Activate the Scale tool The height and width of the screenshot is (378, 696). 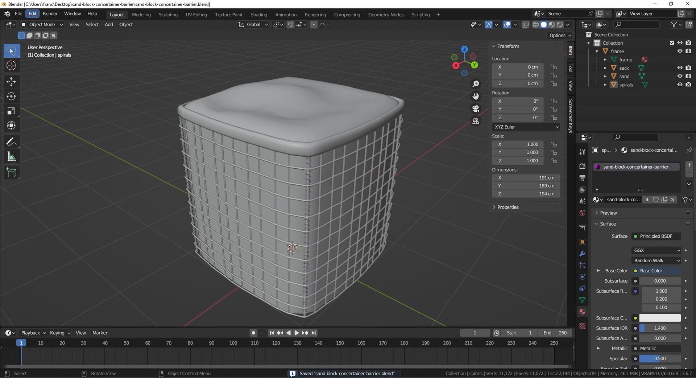pos(11,111)
